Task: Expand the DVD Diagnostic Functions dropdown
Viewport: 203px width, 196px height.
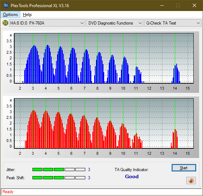Action: tap(115, 23)
